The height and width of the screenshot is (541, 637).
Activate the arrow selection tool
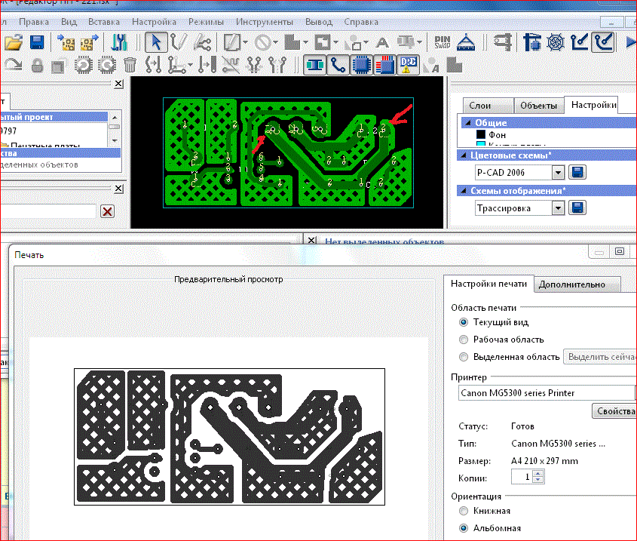pos(156,42)
